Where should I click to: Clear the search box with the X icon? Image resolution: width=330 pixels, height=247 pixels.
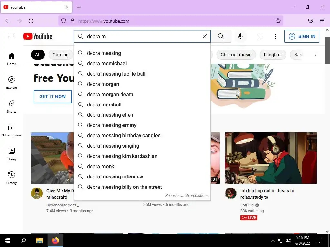[205, 36]
